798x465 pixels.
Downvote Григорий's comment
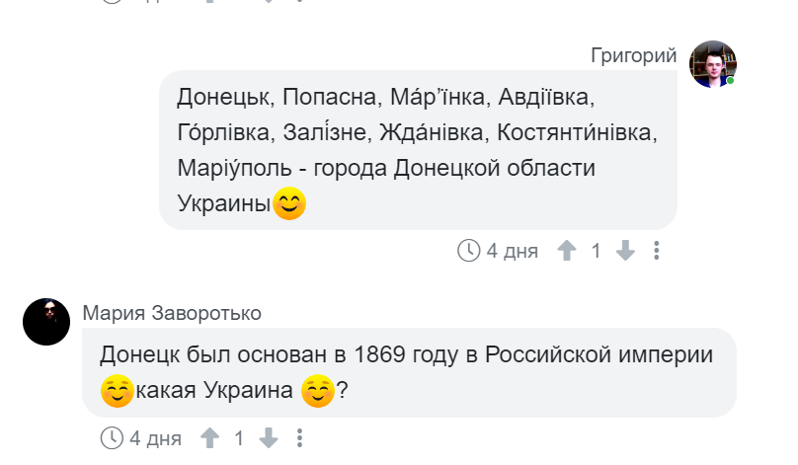[625, 251]
